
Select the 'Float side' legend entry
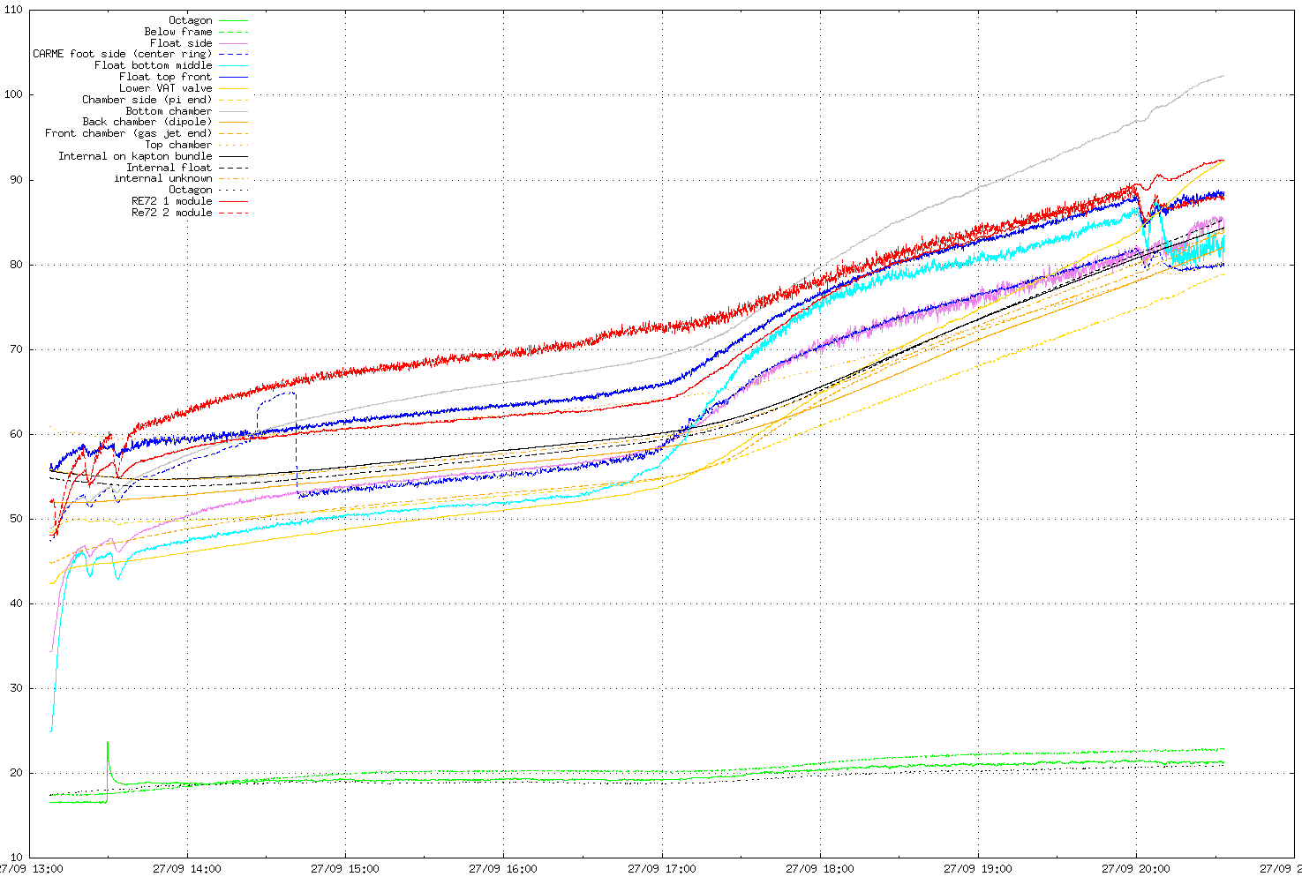pyautogui.click(x=181, y=43)
